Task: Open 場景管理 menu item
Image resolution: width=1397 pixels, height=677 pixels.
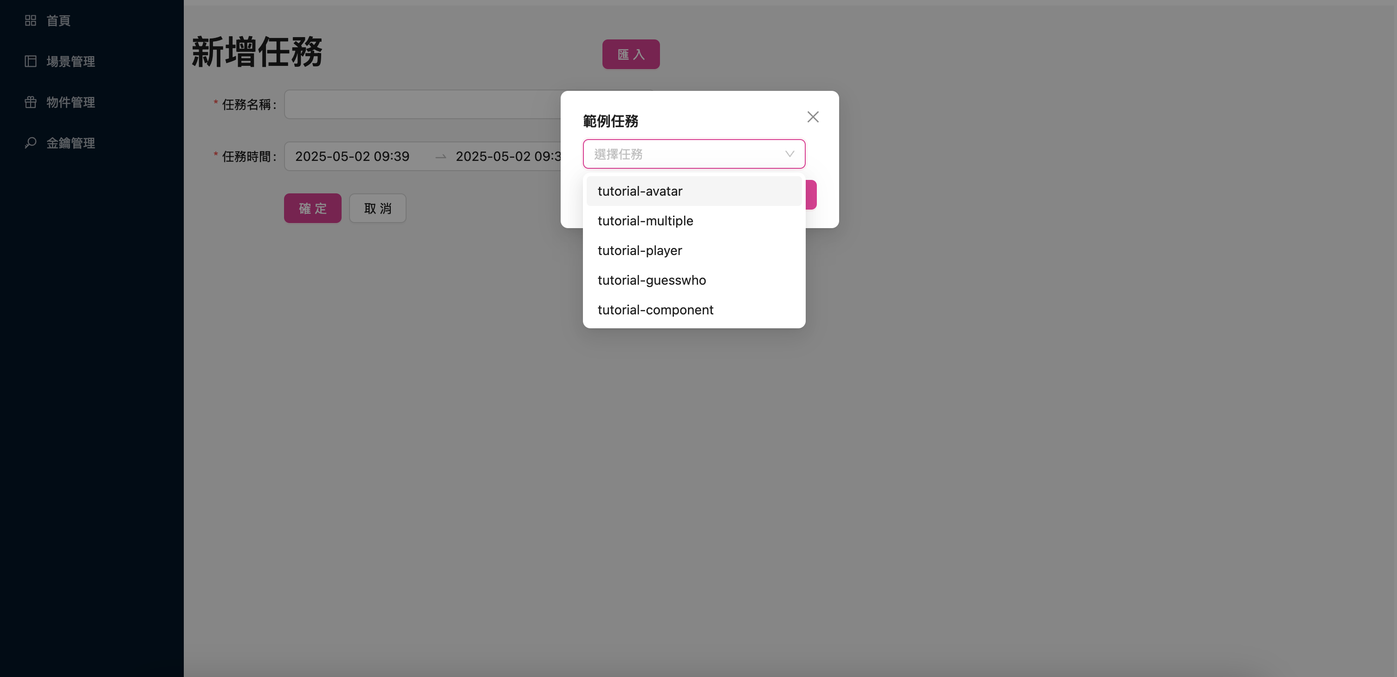Action: point(71,61)
